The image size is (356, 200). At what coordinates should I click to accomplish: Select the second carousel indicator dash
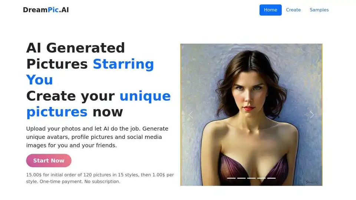pyautogui.click(x=241, y=178)
